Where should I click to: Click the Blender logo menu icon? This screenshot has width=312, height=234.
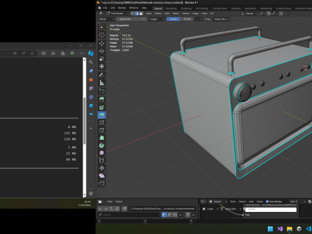tap(99, 8)
